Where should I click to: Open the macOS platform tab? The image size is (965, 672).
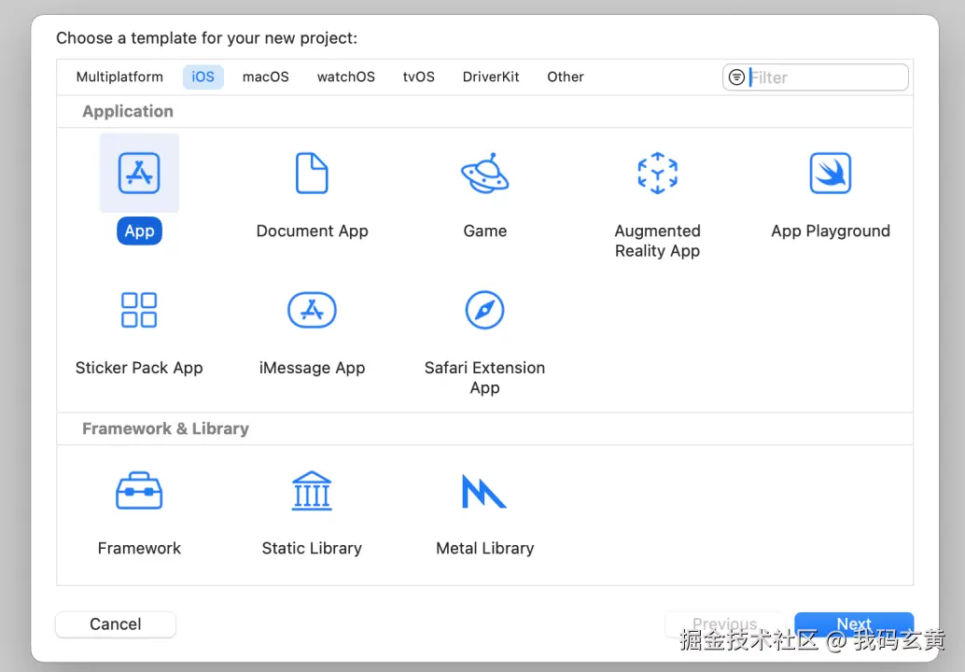point(266,77)
